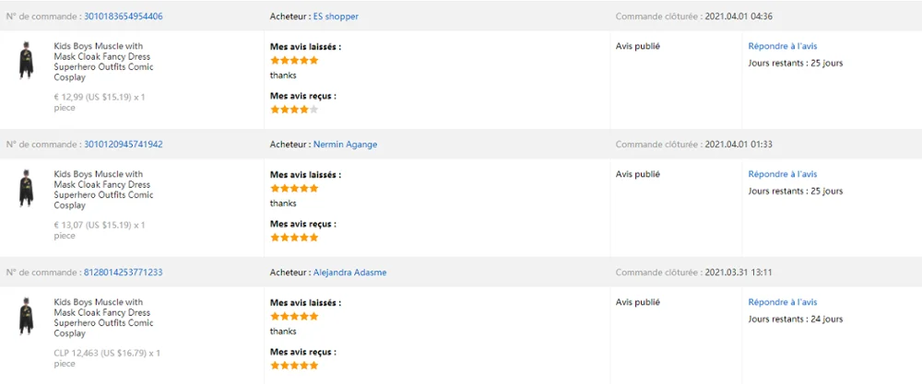Image resolution: width=922 pixels, height=384 pixels.
Task: Click four-star received rating from ES shopper
Action: (x=294, y=110)
